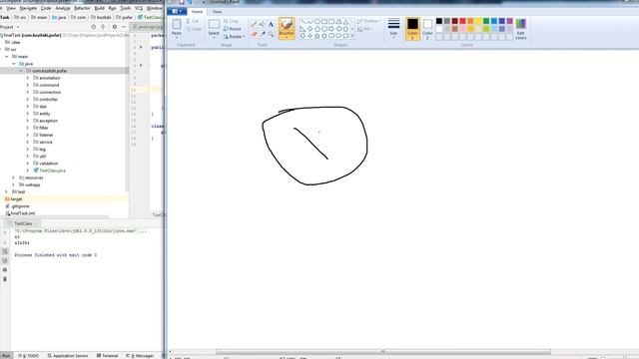Viewport: 639px width, 359px height.
Task: Open the TODO tool window
Action: click(29, 356)
